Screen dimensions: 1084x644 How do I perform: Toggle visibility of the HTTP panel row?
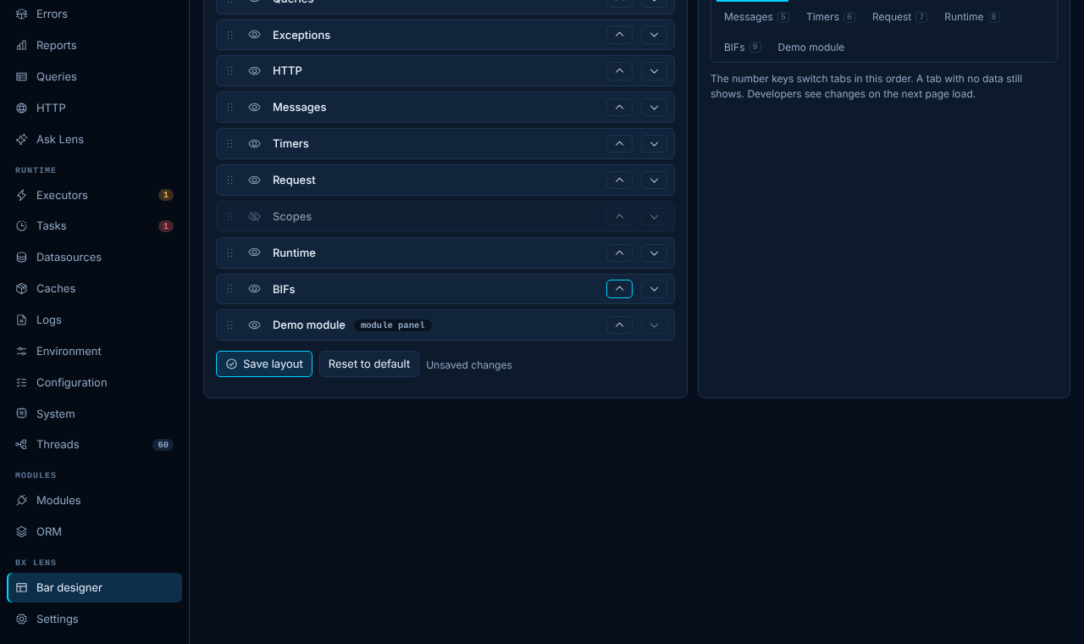pyautogui.click(x=254, y=70)
